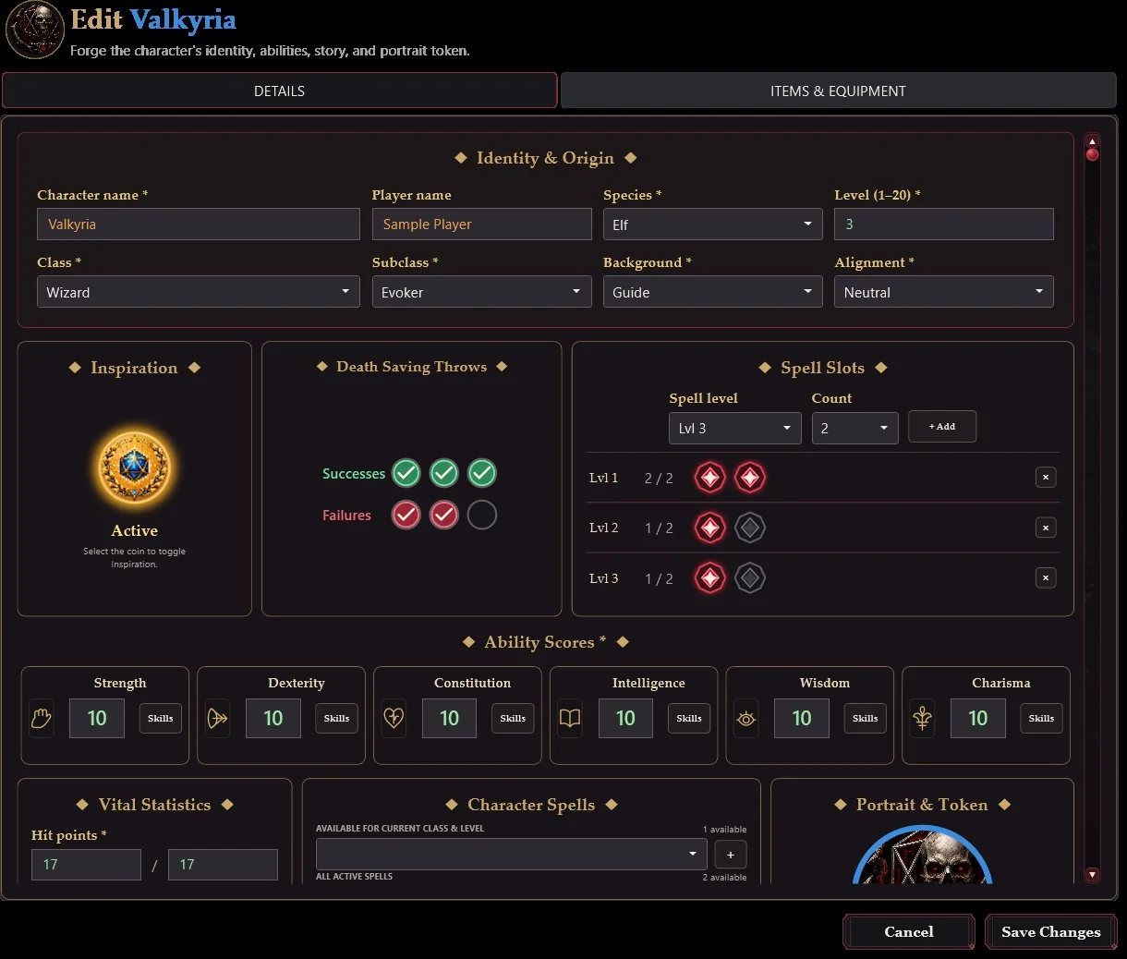The height and width of the screenshot is (959, 1127).
Task: Toggle first Lvl 1 spell slot gem
Action: tap(710, 478)
